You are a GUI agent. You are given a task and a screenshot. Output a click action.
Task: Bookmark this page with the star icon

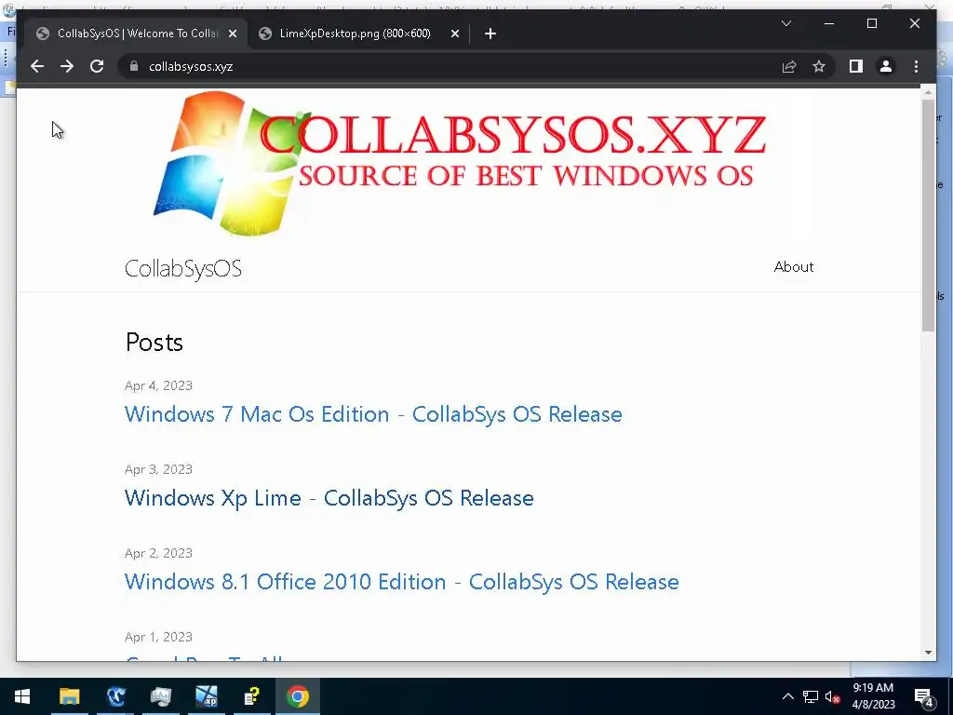pos(819,66)
